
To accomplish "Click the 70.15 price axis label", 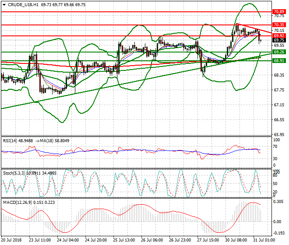I will (x=279, y=30).
